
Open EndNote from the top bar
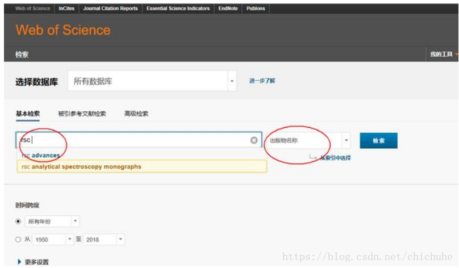[x=228, y=9]
